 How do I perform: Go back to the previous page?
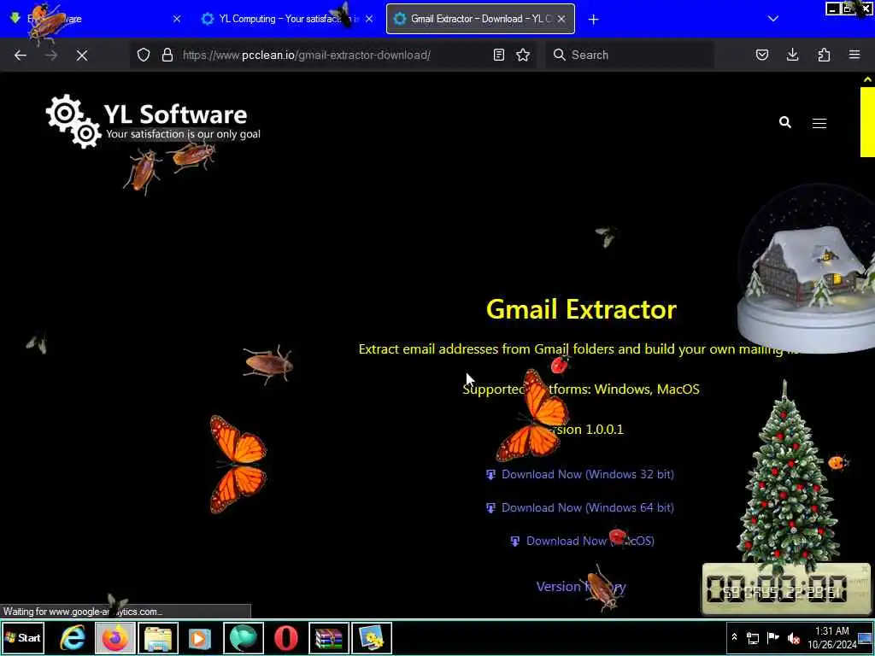[x=21, y=56]
